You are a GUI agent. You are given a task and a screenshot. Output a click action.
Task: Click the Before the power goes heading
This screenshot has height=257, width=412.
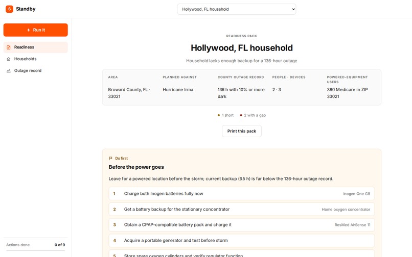(x=136, y=167)
